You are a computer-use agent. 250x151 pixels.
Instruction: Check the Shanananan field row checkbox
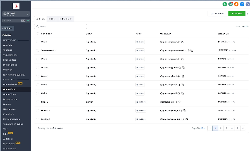38,50
